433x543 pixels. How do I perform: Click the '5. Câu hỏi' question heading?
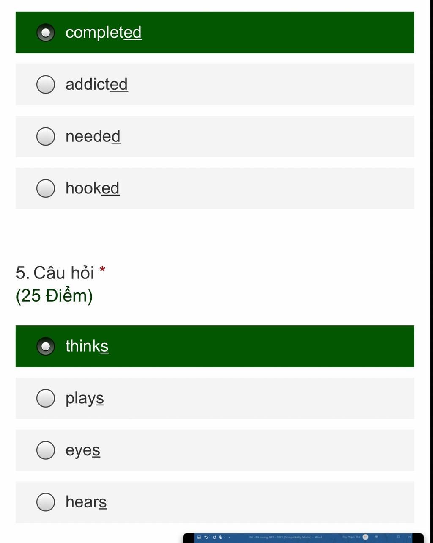(x=55, y=273)
